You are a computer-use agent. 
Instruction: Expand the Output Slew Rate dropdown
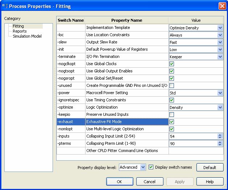(220, 42)
